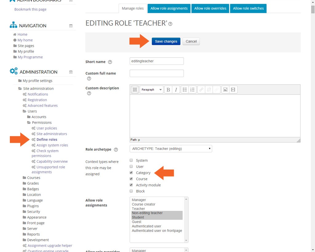Open help icon next to Short name

(x=110, y=62)
